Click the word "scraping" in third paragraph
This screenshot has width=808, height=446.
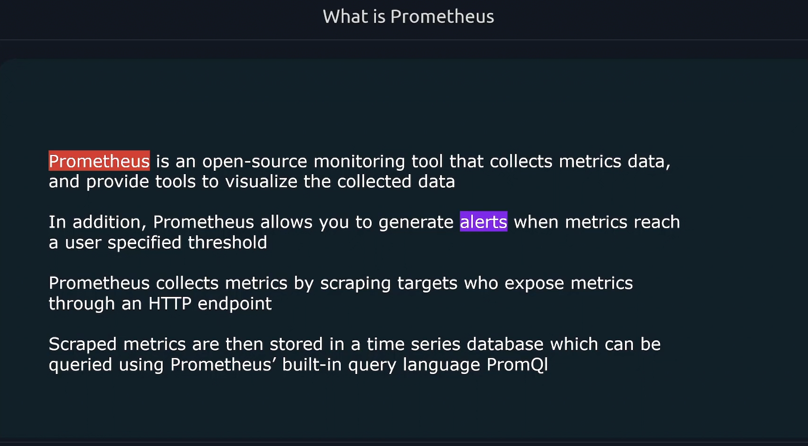(x=355, y=284)
